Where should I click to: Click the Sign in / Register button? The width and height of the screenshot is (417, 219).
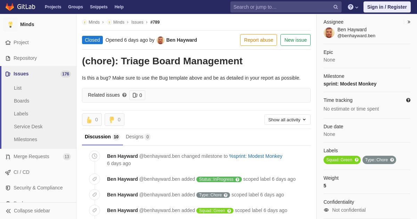pyautogui.click(x=387, y=7)
